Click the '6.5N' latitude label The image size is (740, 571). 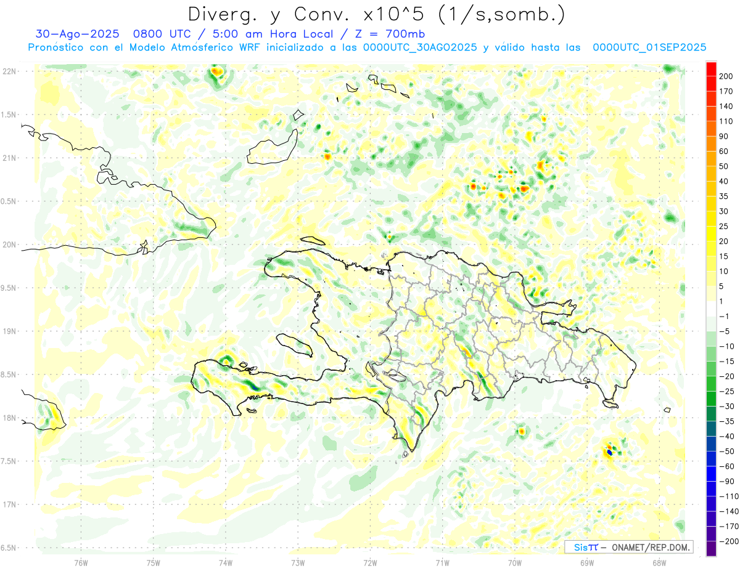coord(9,548)
